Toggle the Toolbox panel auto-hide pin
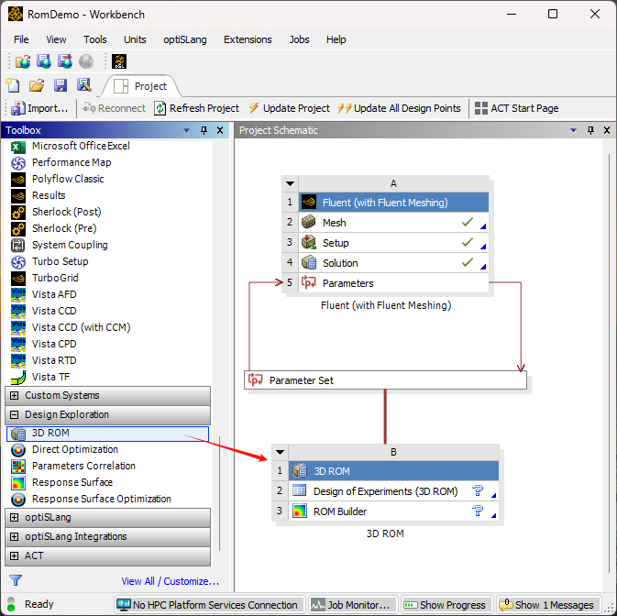Screen dimensions: 617x616 205,130
